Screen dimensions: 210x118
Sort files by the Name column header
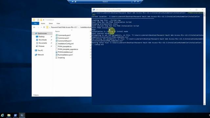[x=57, y=31]
